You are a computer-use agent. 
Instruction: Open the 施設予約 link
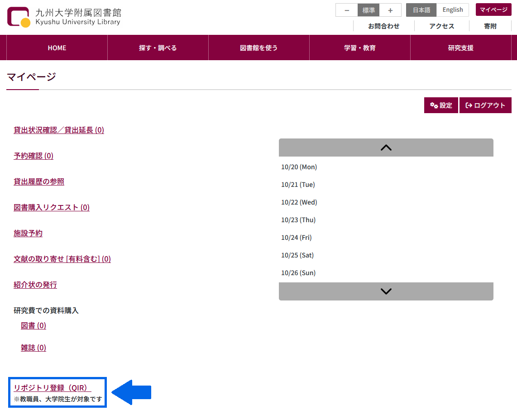pyautogui.click(x=28, y=234)
